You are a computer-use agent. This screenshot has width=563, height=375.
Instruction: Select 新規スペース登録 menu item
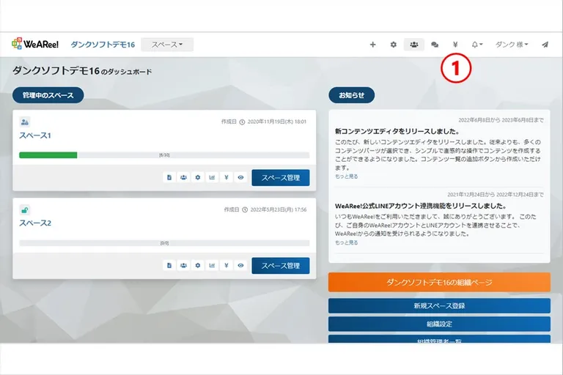click(x=439, y=305)
